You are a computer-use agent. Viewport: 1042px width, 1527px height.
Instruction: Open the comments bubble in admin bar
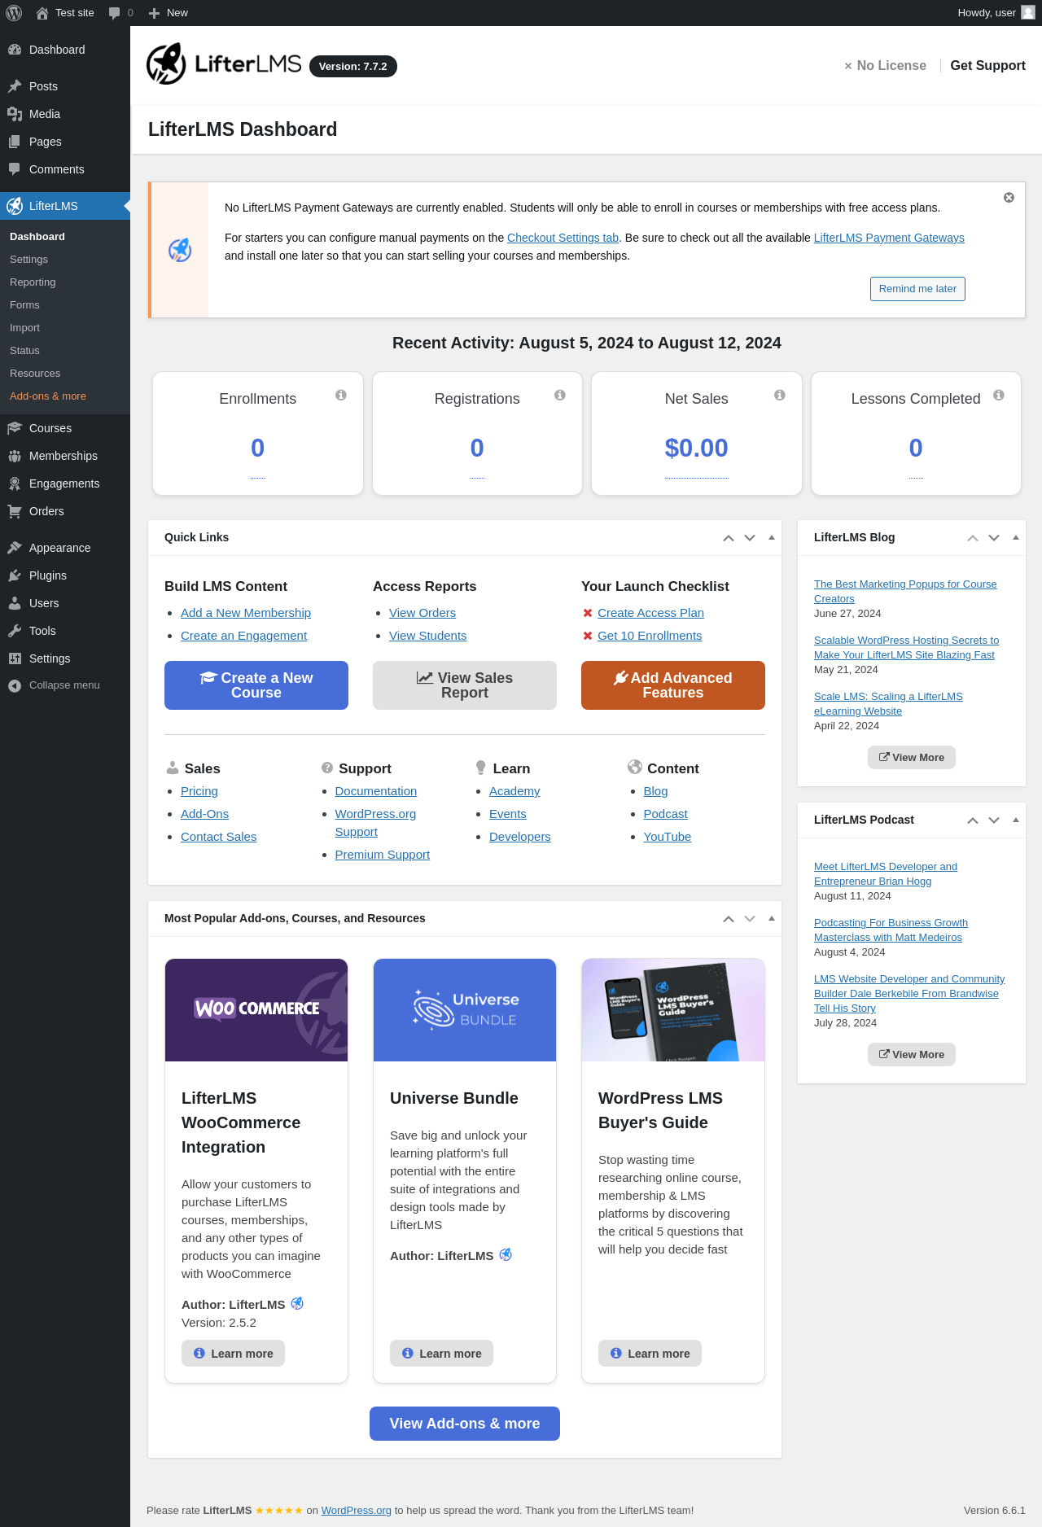[x=115, y=13]
